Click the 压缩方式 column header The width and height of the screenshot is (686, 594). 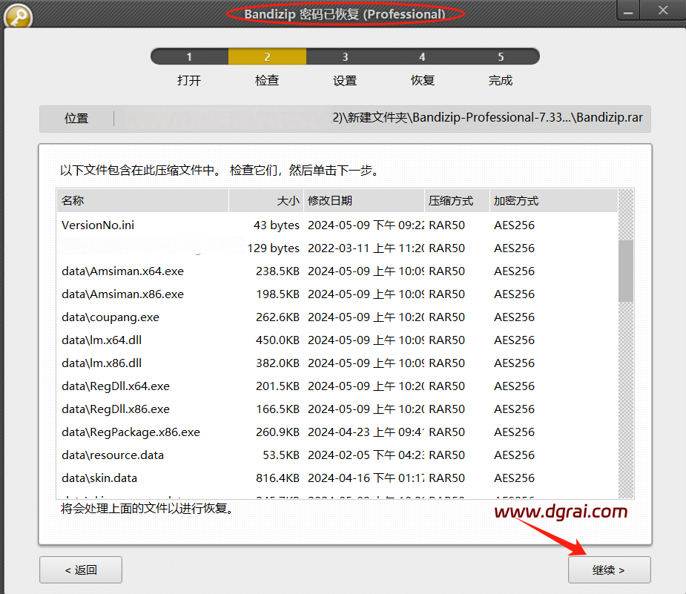coord(457,201)
